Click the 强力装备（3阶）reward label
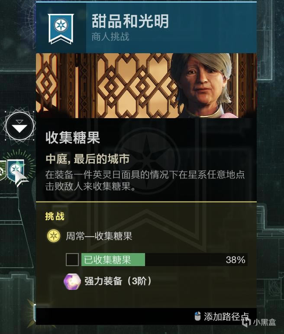Viewport: 284px width, 334px height. [118, 281]
